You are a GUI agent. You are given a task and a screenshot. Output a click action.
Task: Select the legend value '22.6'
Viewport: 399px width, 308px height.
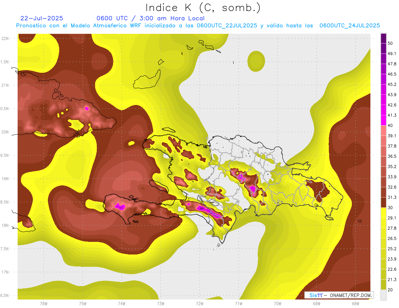tap(392, 269)
